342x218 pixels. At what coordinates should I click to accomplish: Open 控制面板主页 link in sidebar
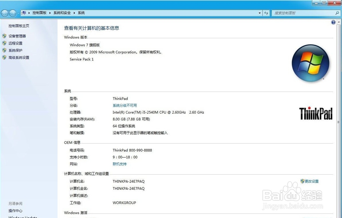point(19,26)
